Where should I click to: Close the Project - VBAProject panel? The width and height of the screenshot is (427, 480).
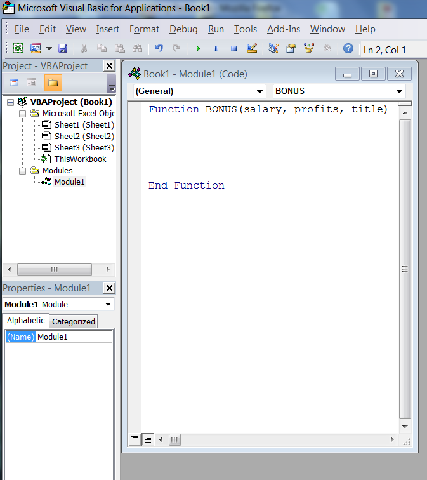pyautogui.click(x=109, y=66)
